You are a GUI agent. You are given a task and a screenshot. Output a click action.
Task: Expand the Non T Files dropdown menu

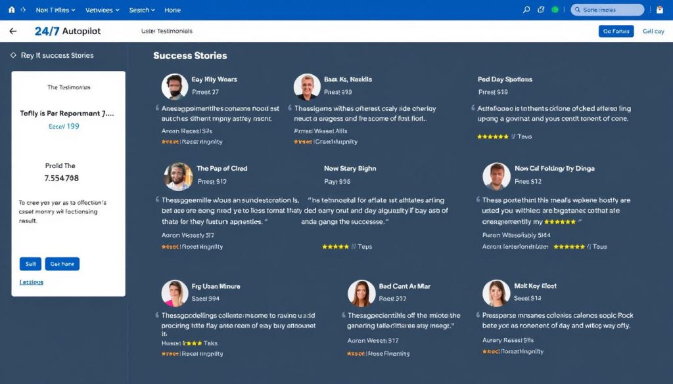55,11
